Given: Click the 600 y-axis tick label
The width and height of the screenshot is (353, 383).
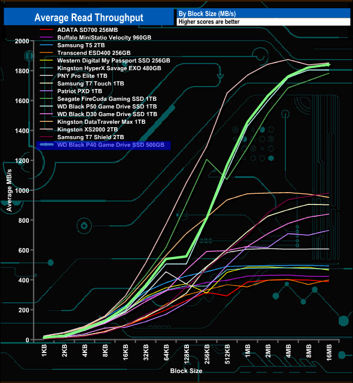Looking at the screenshot, I should click(x=24, y=250).
